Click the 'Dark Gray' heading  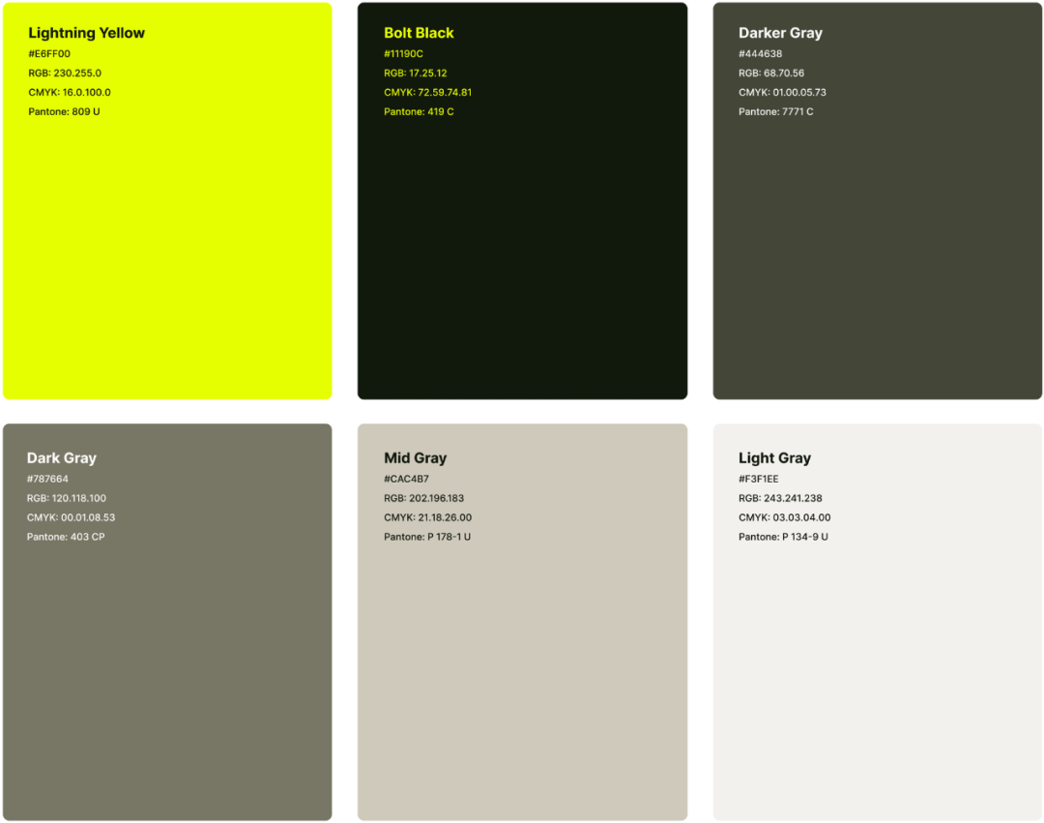pos(61,458)
